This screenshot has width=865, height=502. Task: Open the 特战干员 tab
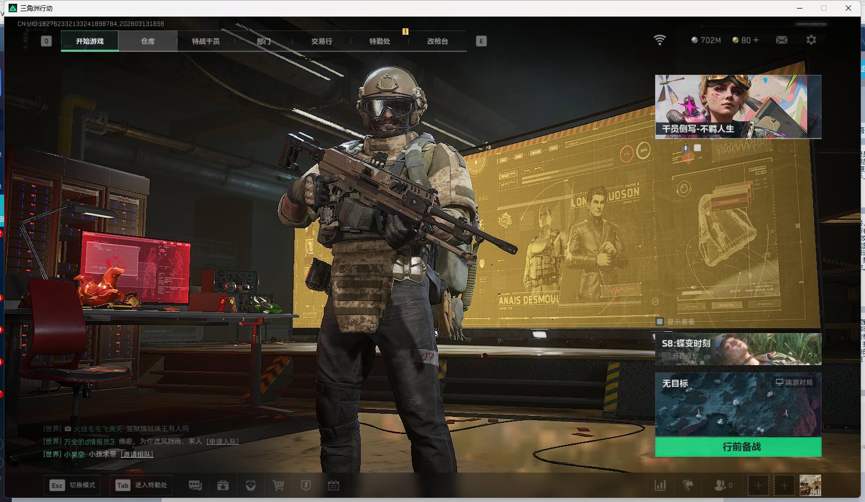pyautogui.click(x=206, y=41)
